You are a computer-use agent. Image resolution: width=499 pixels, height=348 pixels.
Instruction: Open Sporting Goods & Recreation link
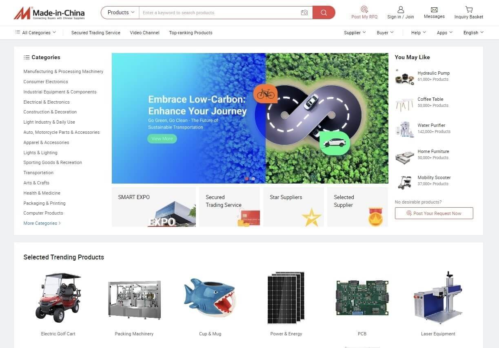pyautogui.click(x=53, y=162)
